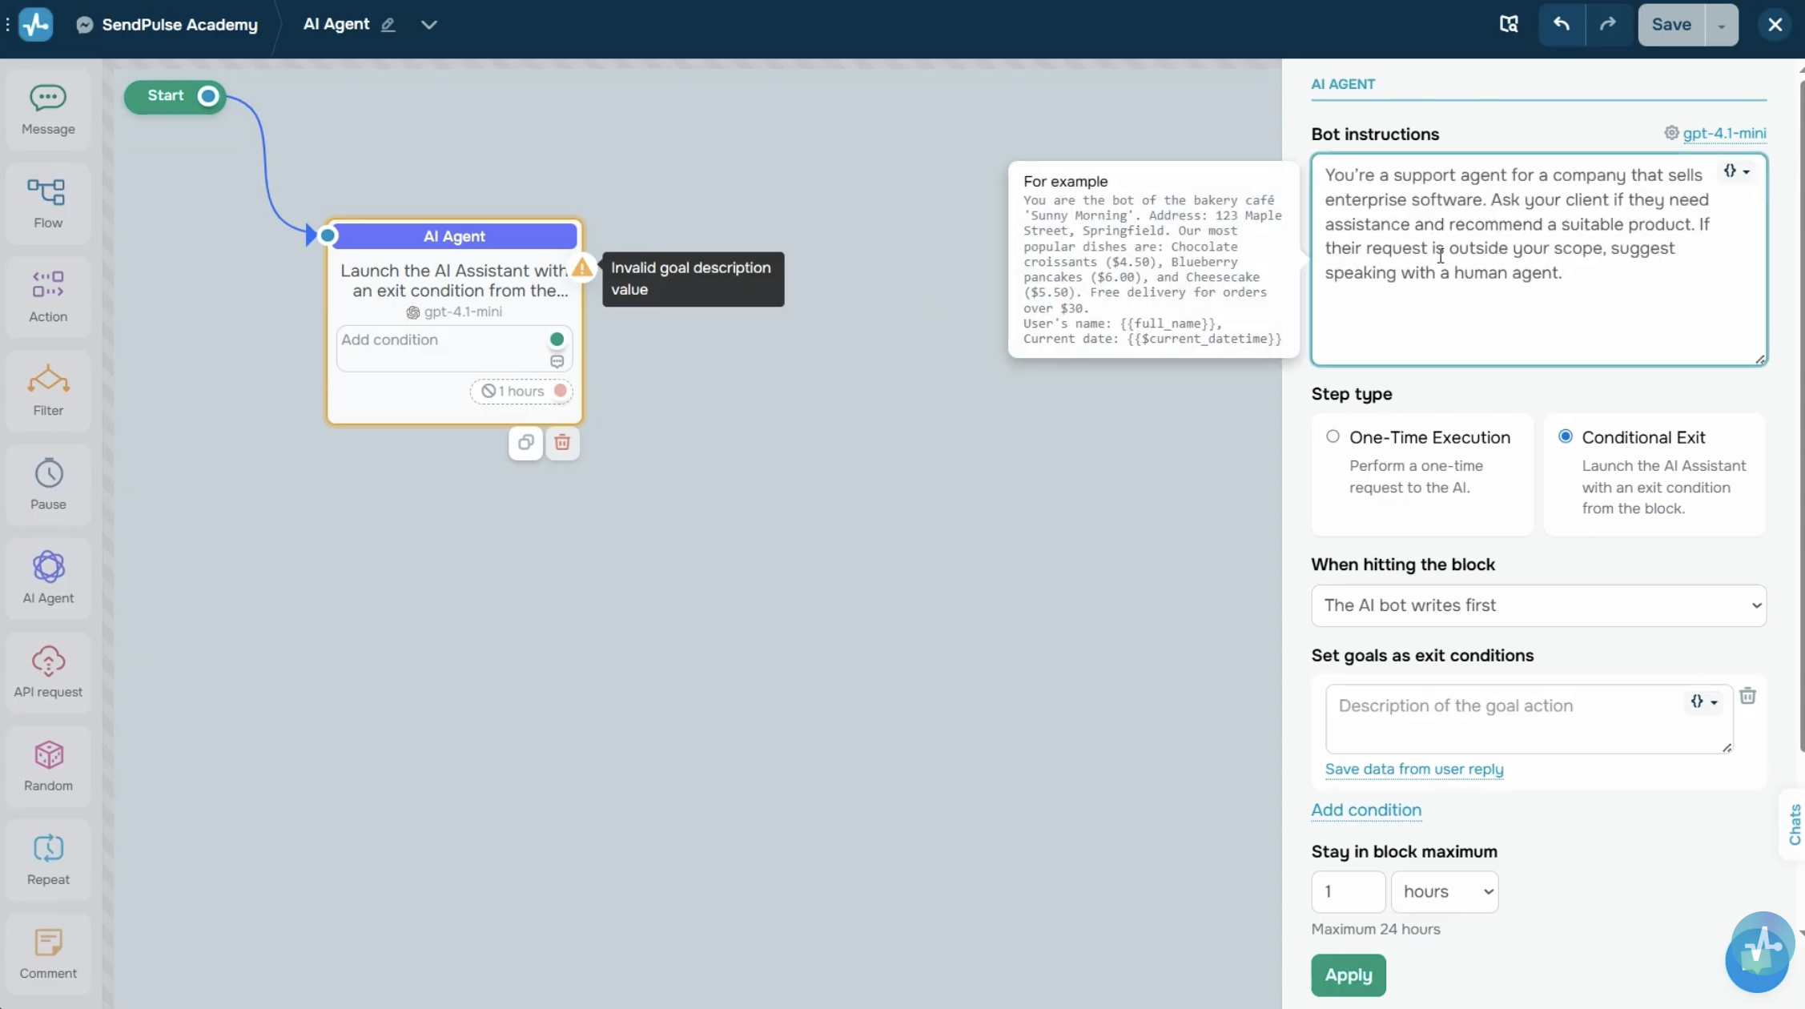Viewport: 1805px width, 1009px height.
Task: Click the warning icon on AI Agent block
Action: (x=582, y=267)
